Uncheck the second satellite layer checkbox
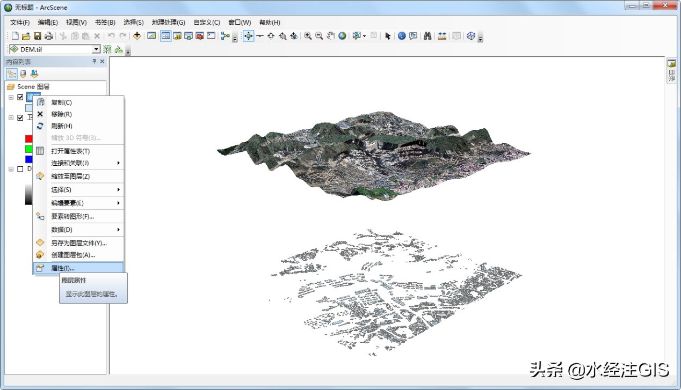Screen dimensions: 681x390 [20, 118]
